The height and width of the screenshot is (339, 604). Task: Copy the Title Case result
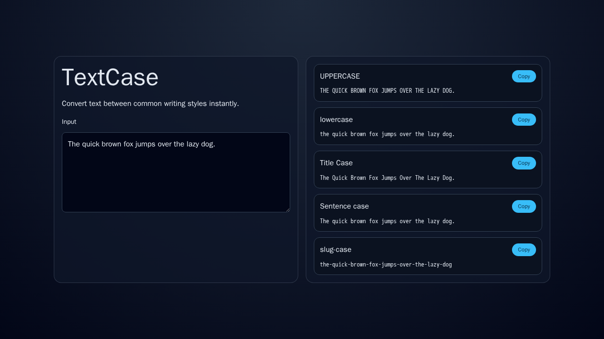tap(524, 163)
